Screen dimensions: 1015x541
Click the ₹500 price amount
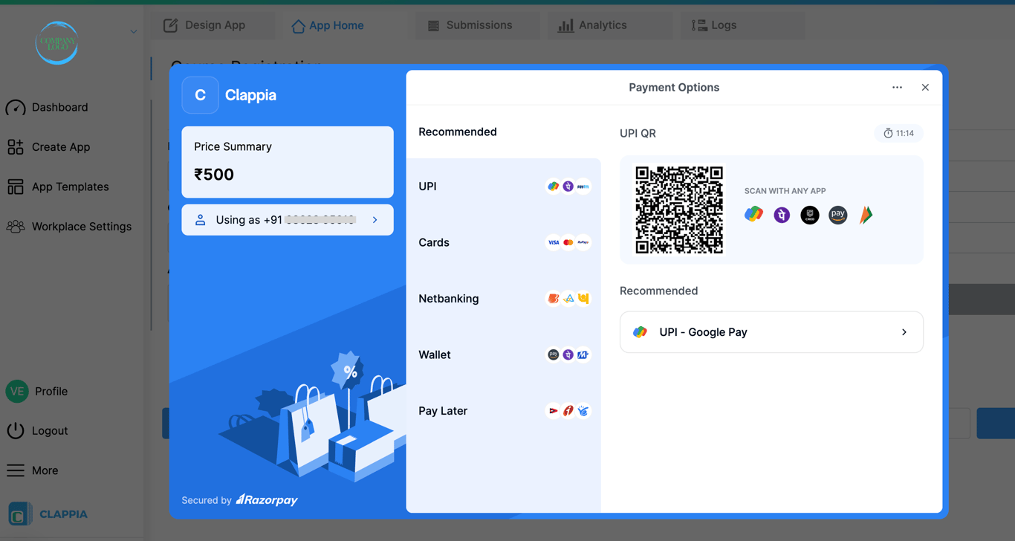[214, 175]
